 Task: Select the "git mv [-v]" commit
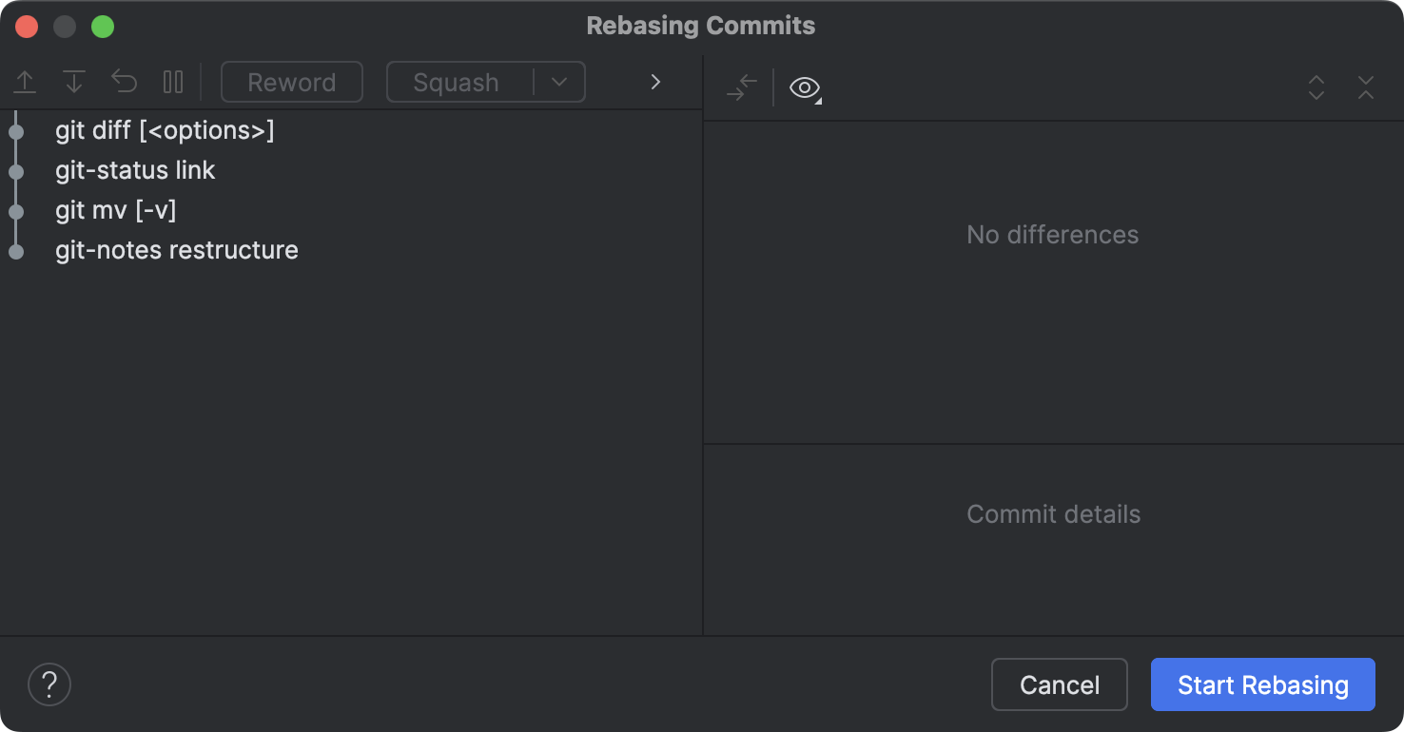pos(116,210)
